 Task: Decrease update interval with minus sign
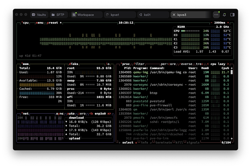[x=211, y=23]
